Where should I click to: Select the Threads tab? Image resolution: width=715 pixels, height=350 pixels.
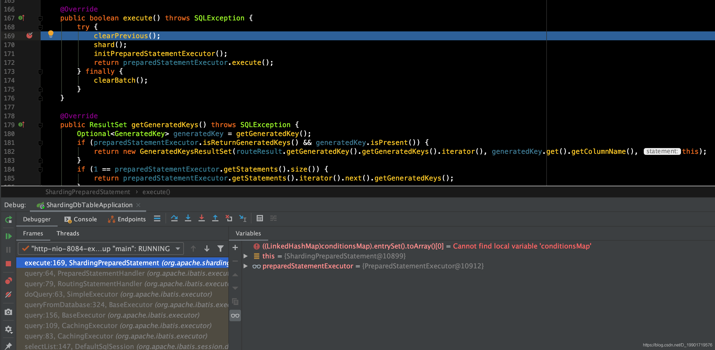click(68, 233)
